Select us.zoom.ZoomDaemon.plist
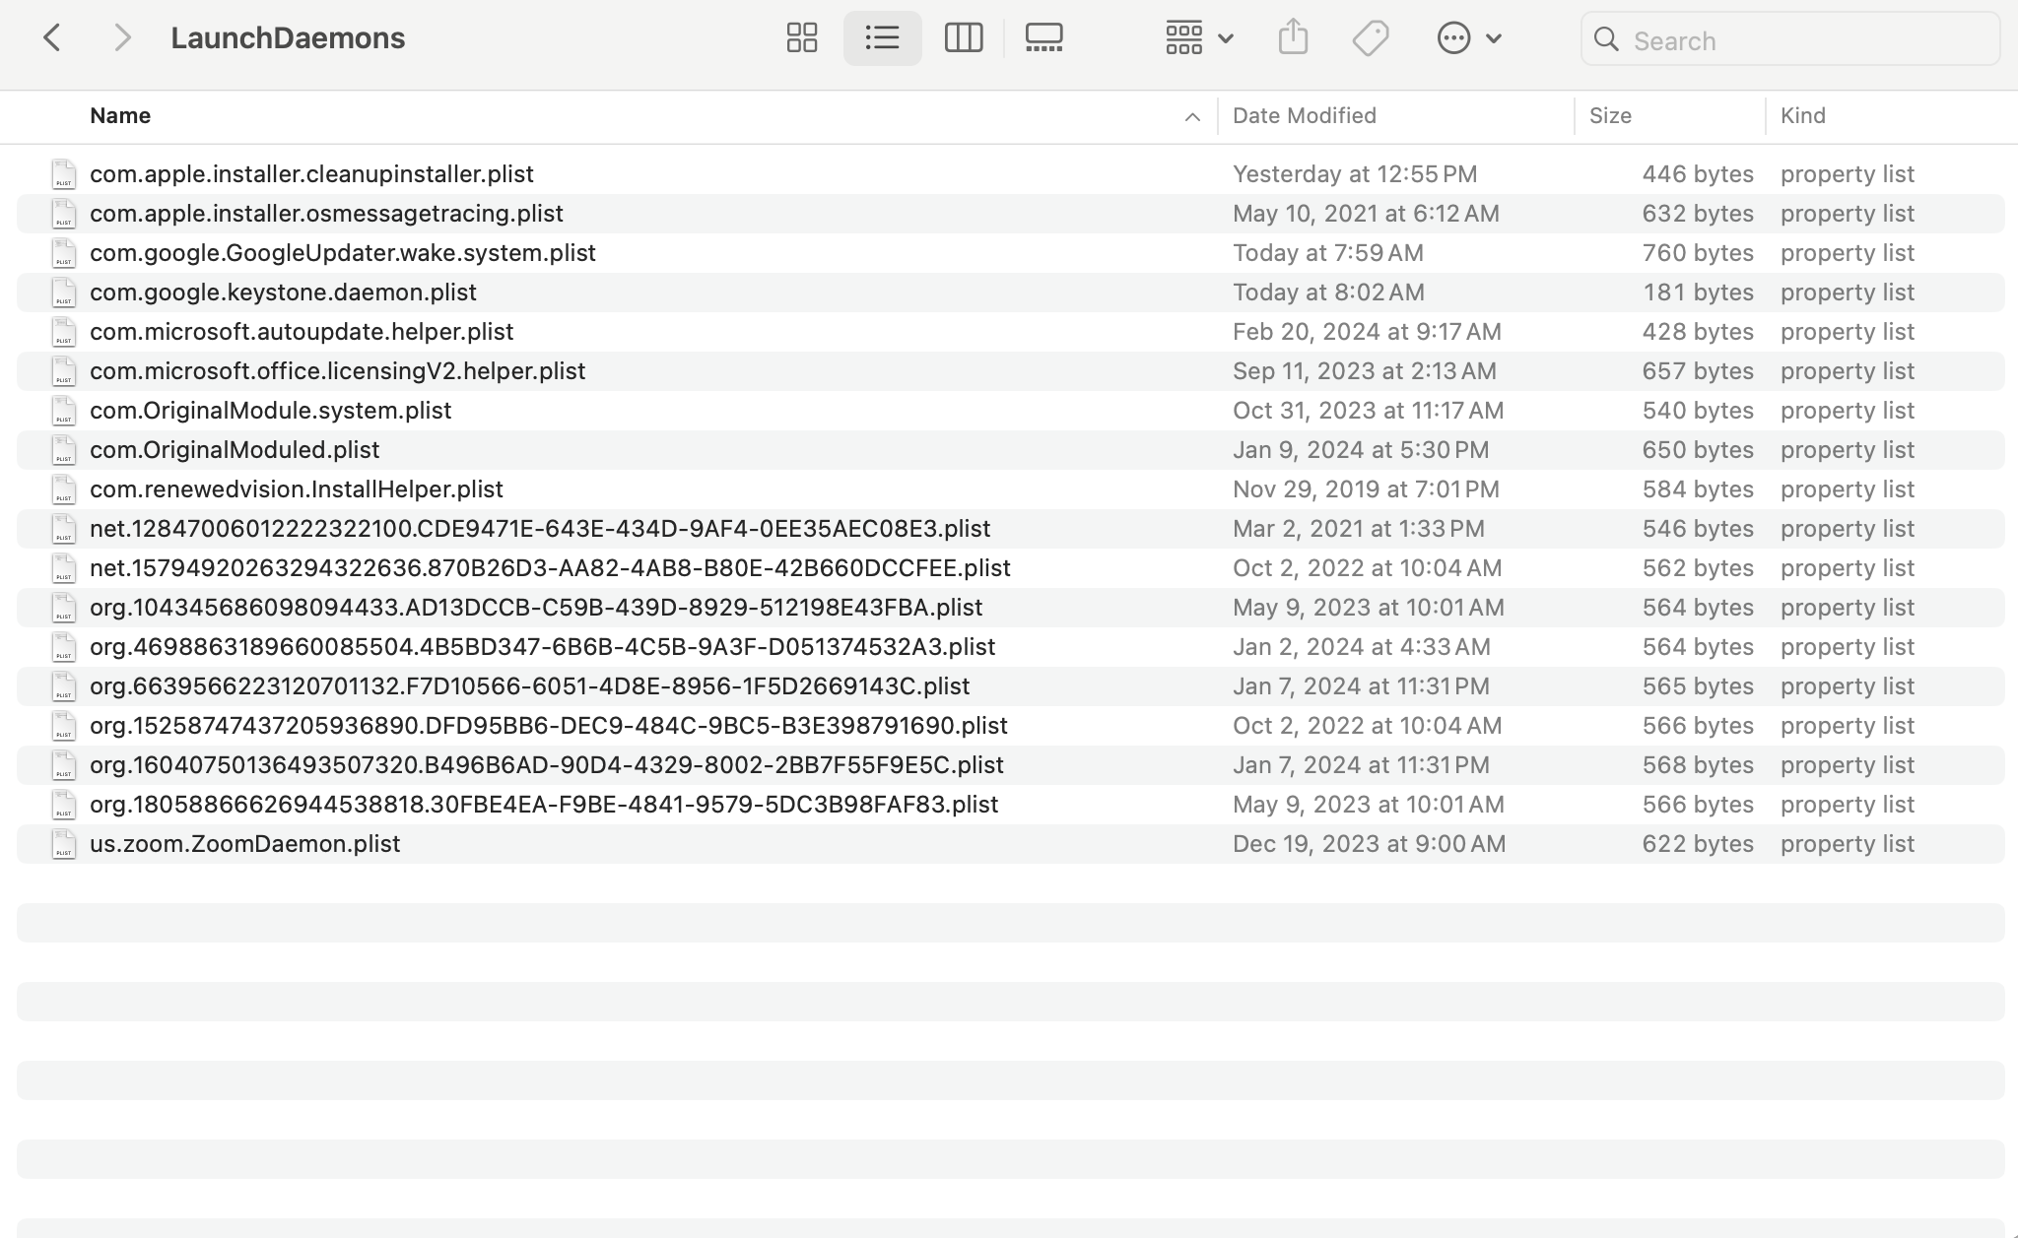This screenshot has width=2018, height=1238. (244, 844)
